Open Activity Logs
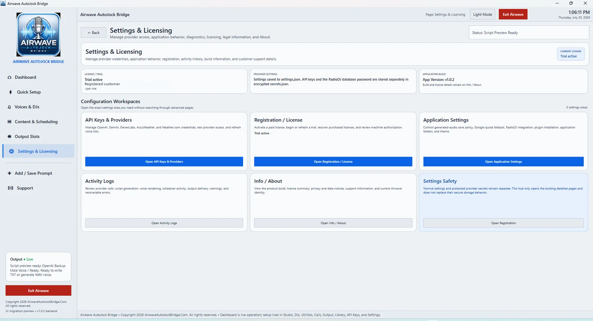 (x=164, y=223)
